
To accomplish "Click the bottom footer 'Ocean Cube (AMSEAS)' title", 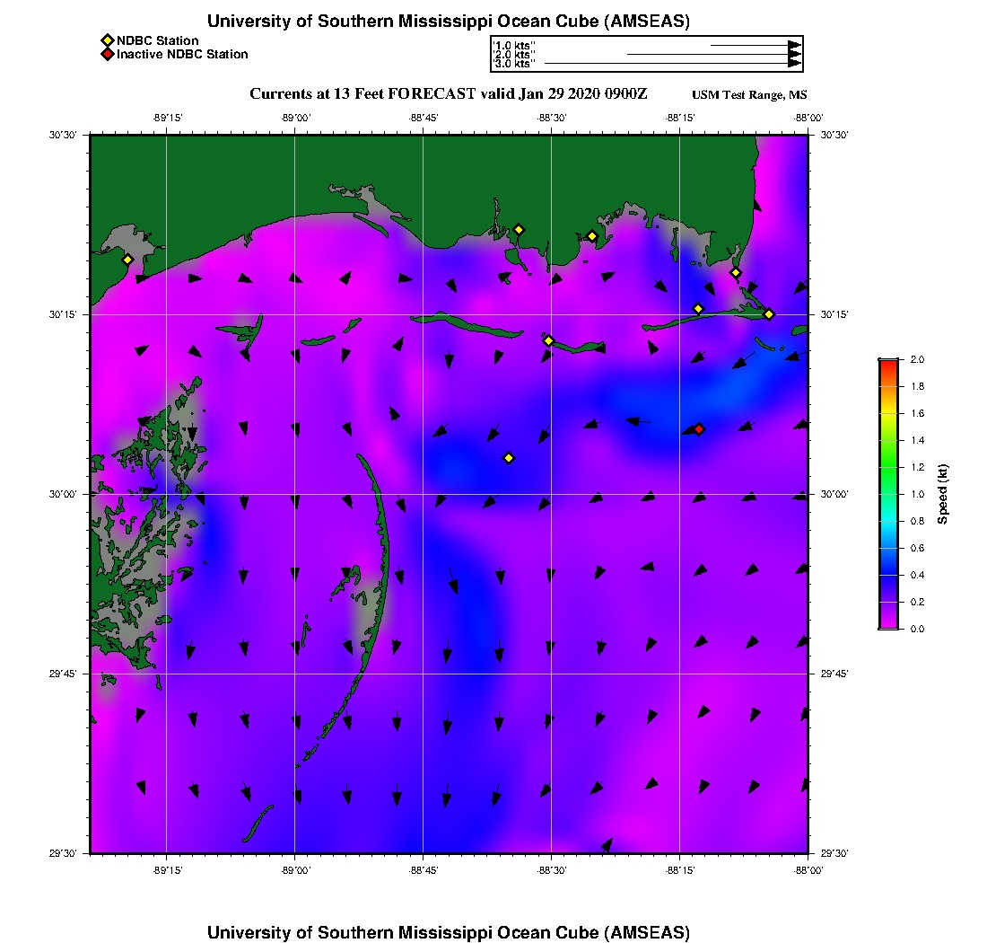I will (449, 932).
